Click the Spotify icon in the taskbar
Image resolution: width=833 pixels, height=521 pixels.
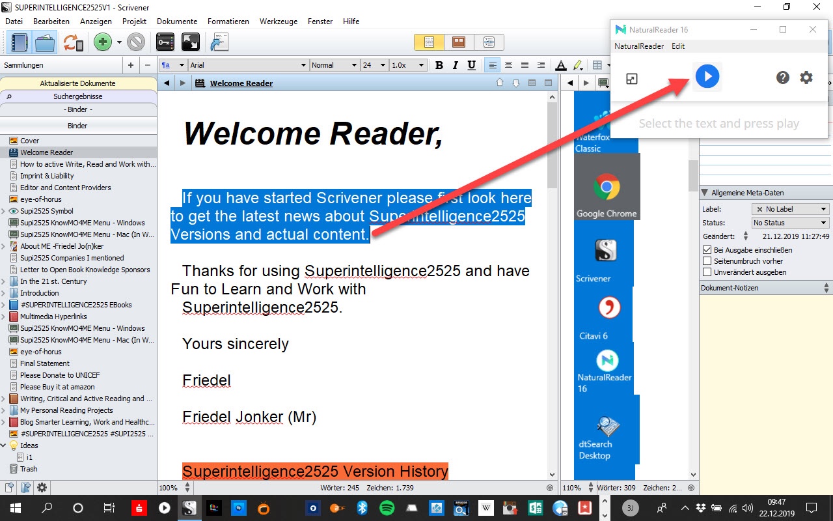tap(387, 508)
